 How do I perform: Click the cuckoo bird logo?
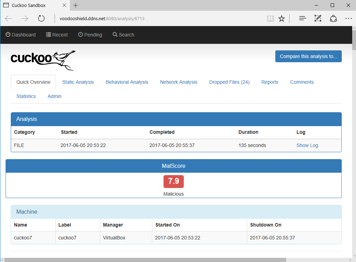[43, 60]
